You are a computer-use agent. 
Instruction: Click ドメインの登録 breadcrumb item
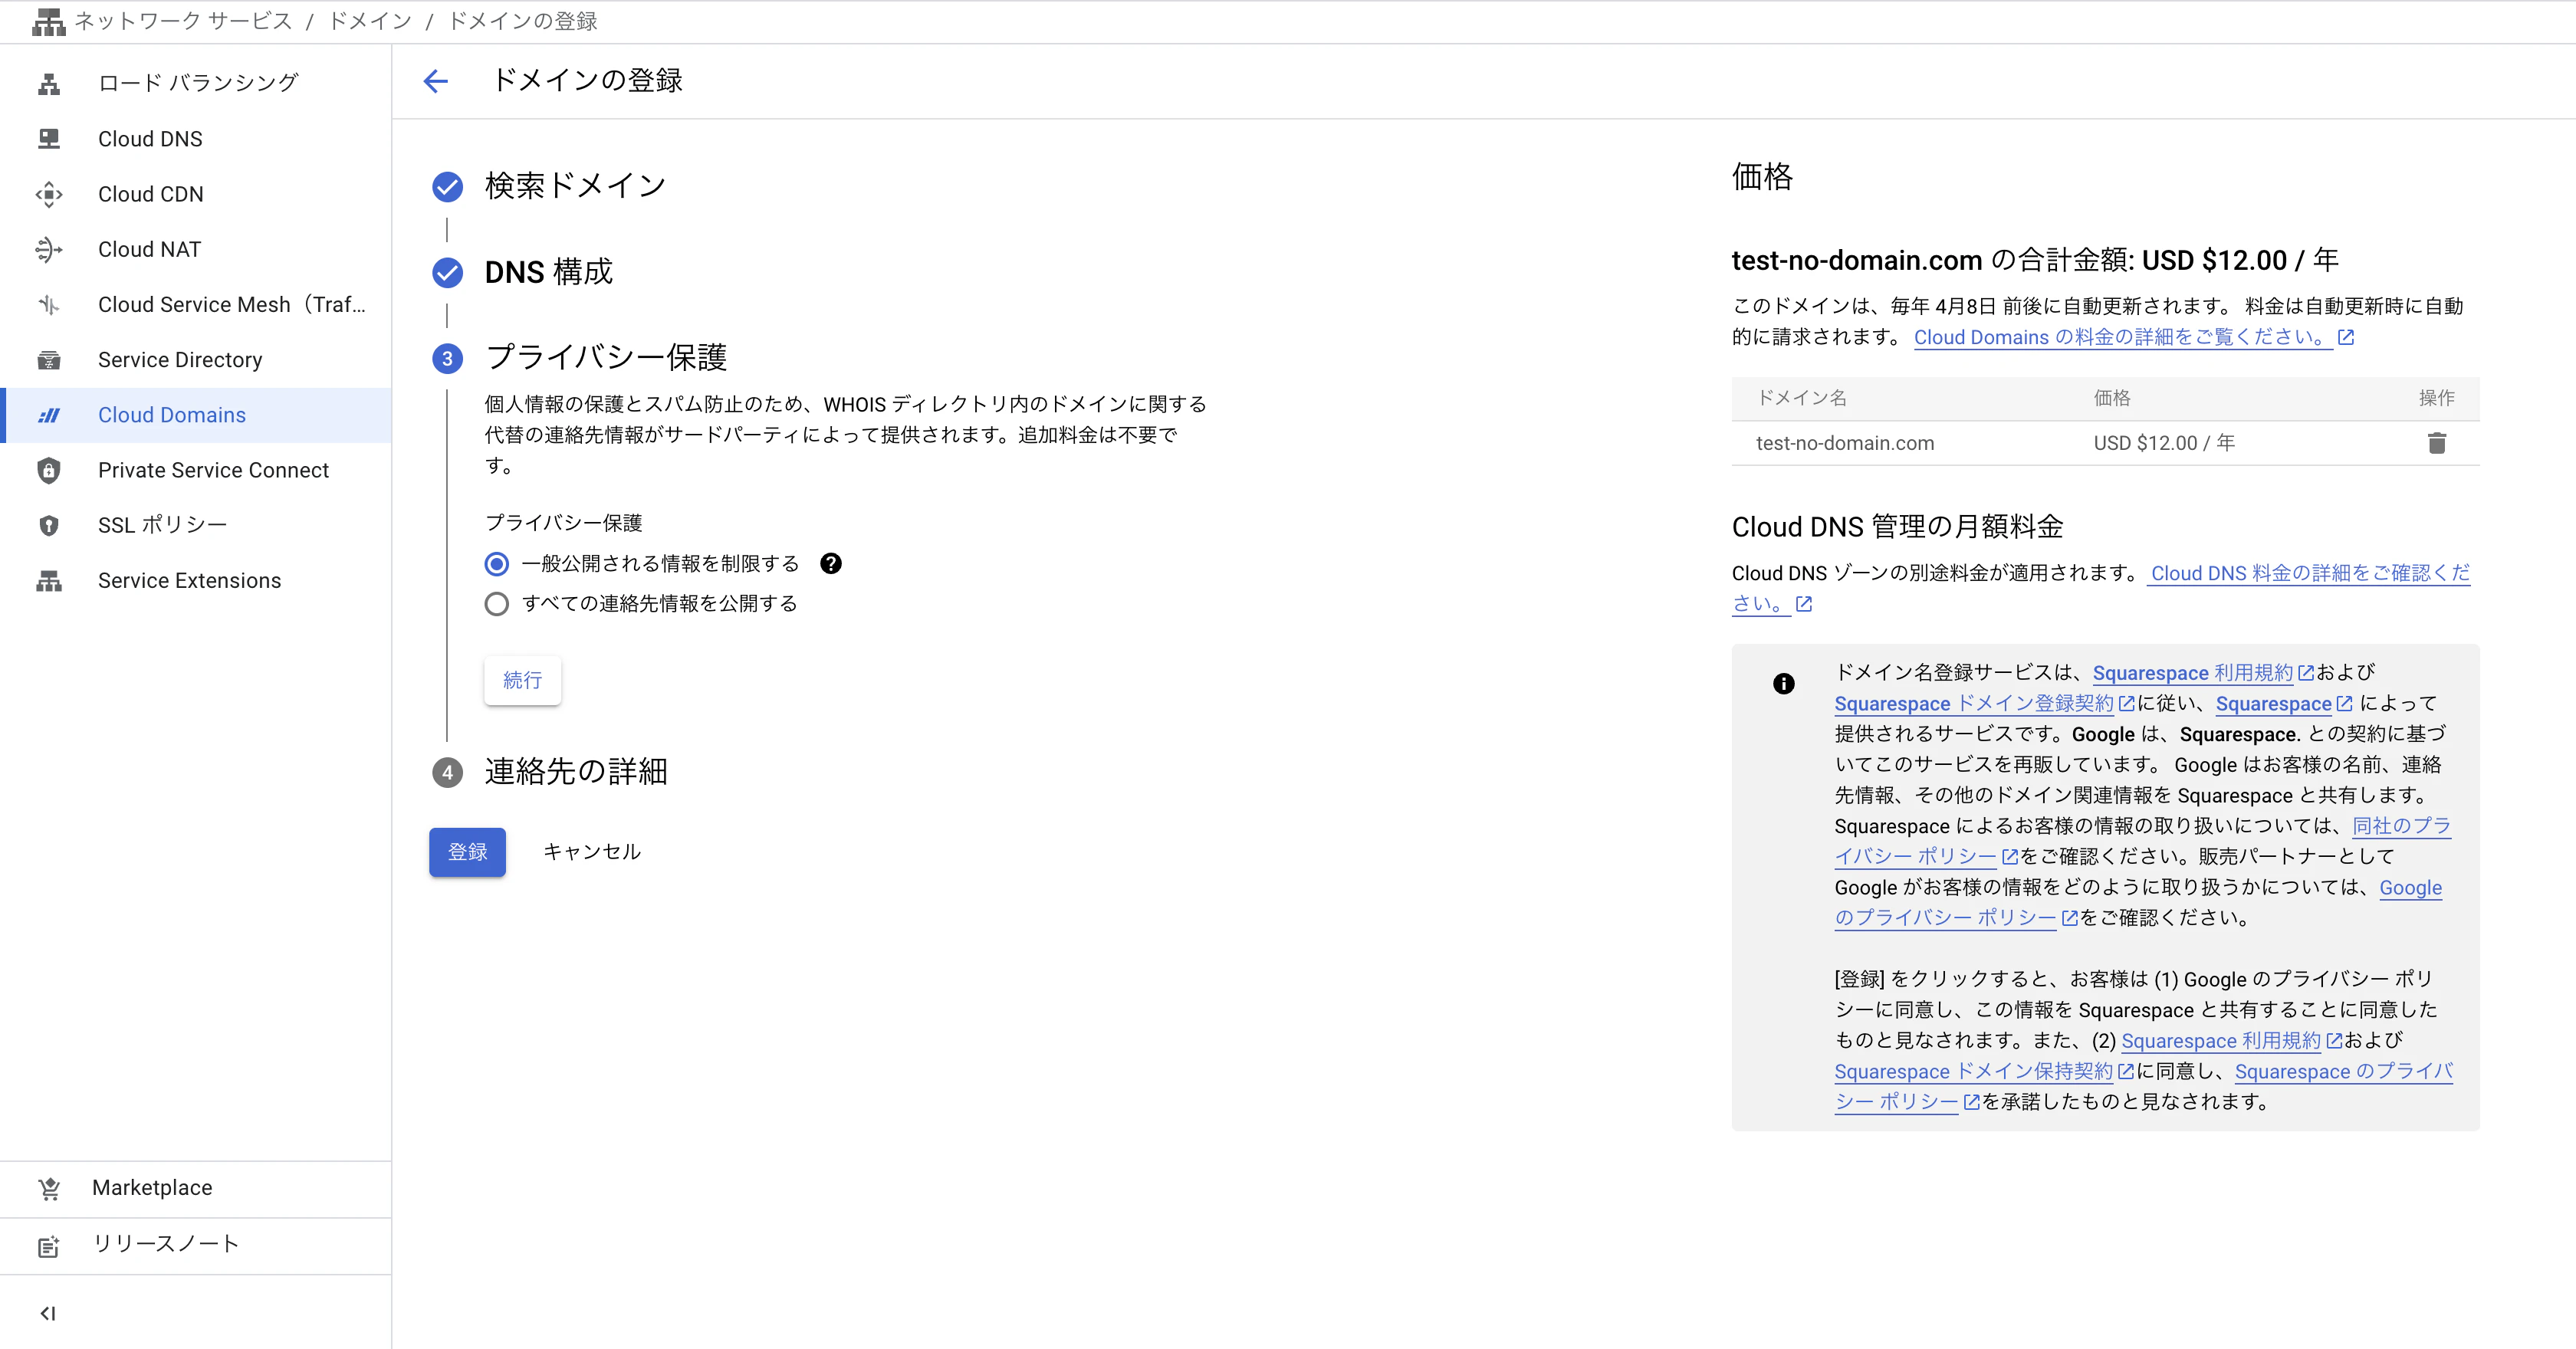coord(522,21)
